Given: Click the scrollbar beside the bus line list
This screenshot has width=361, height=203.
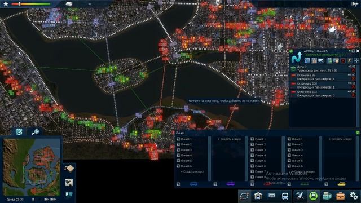Looking at the screenshot, I should 209,158.
